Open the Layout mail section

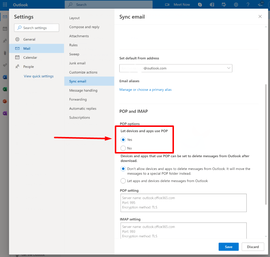point(89,18)
